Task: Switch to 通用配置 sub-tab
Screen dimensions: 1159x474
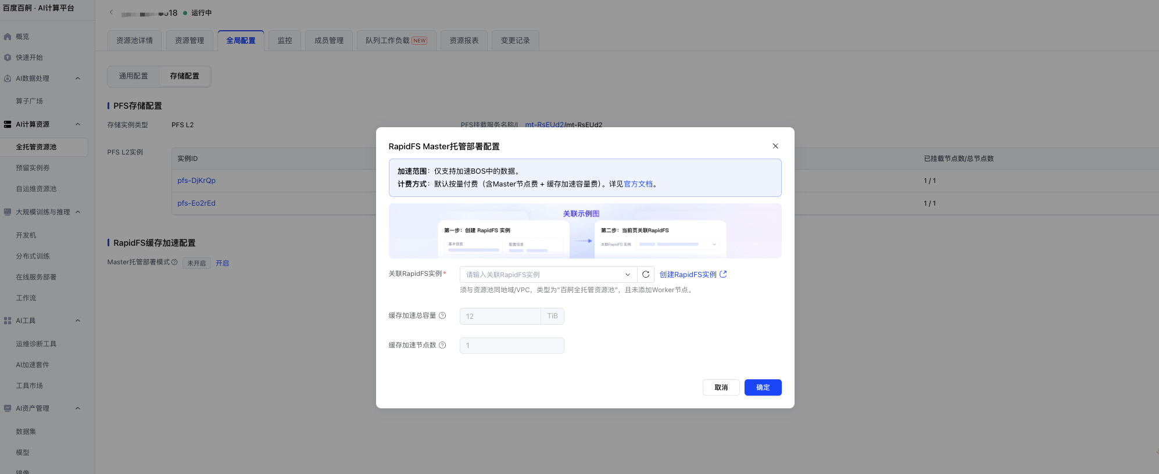Action: [134, 76]
